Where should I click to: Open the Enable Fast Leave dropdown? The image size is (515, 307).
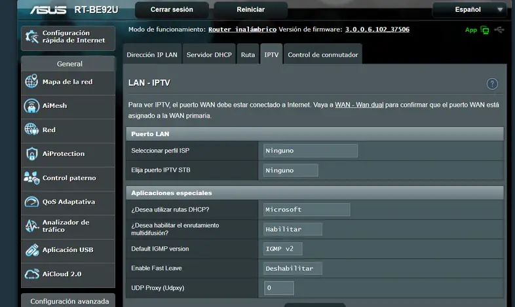point(293,268)
